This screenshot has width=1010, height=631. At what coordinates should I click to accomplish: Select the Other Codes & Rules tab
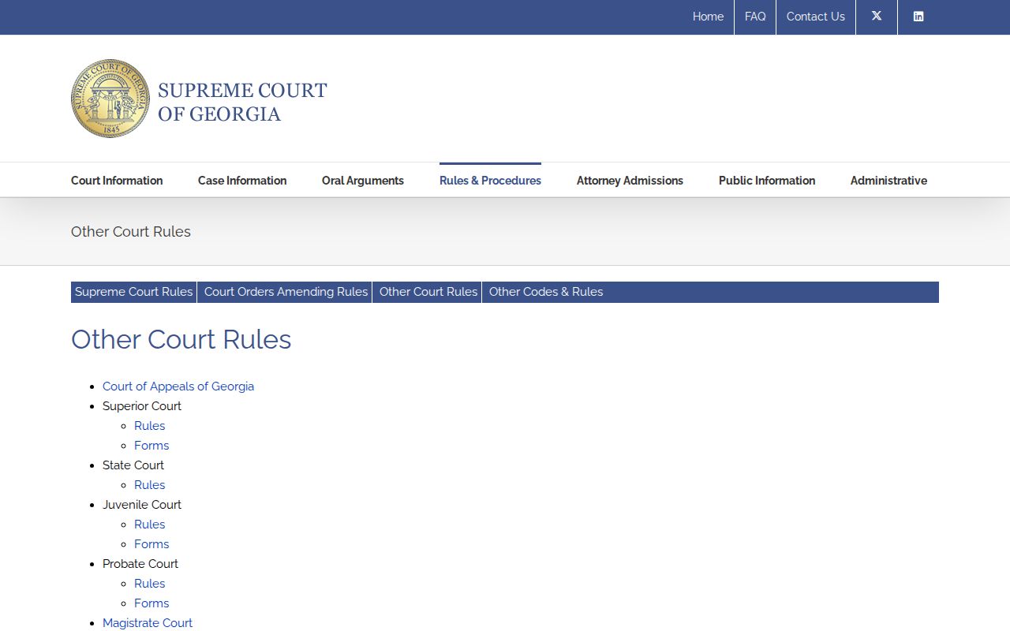pyautogui.click(x=546, y=292)
